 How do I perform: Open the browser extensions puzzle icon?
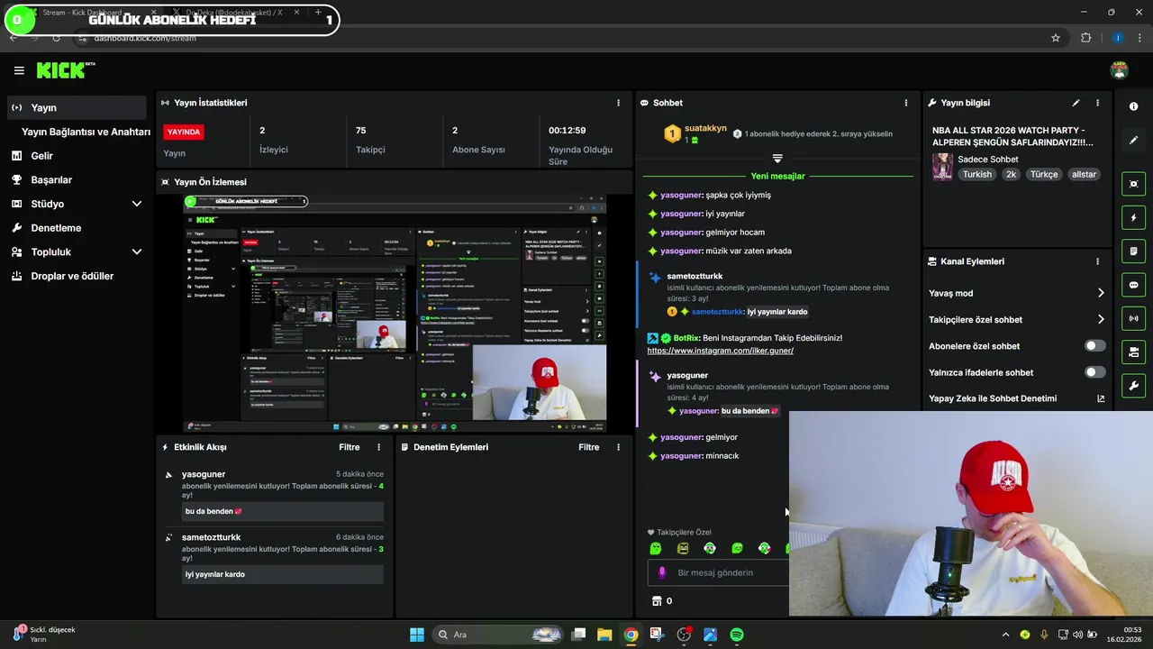pyautogui.click(x=1085, y=38)
